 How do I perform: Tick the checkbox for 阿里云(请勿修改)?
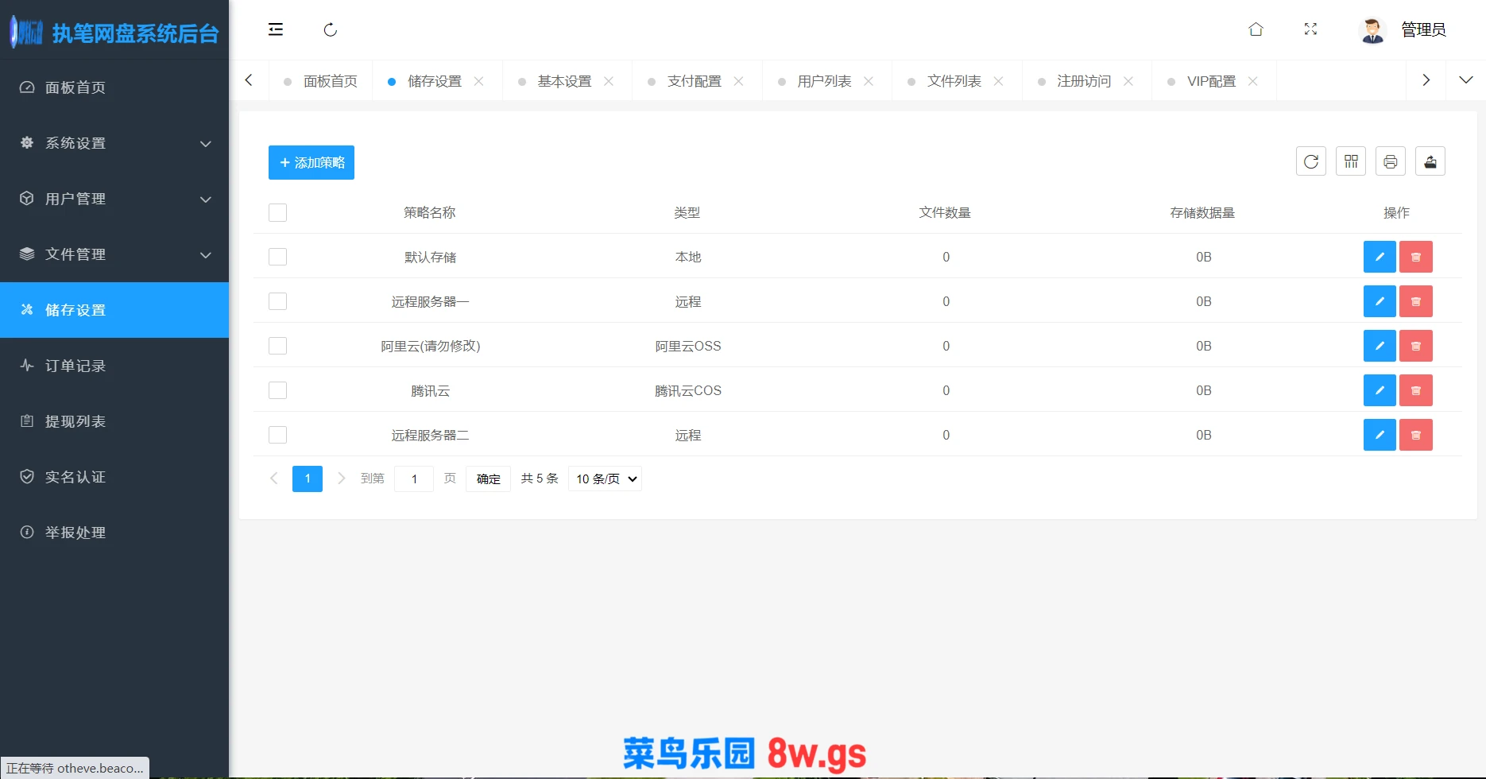click(x=277, y=346)
